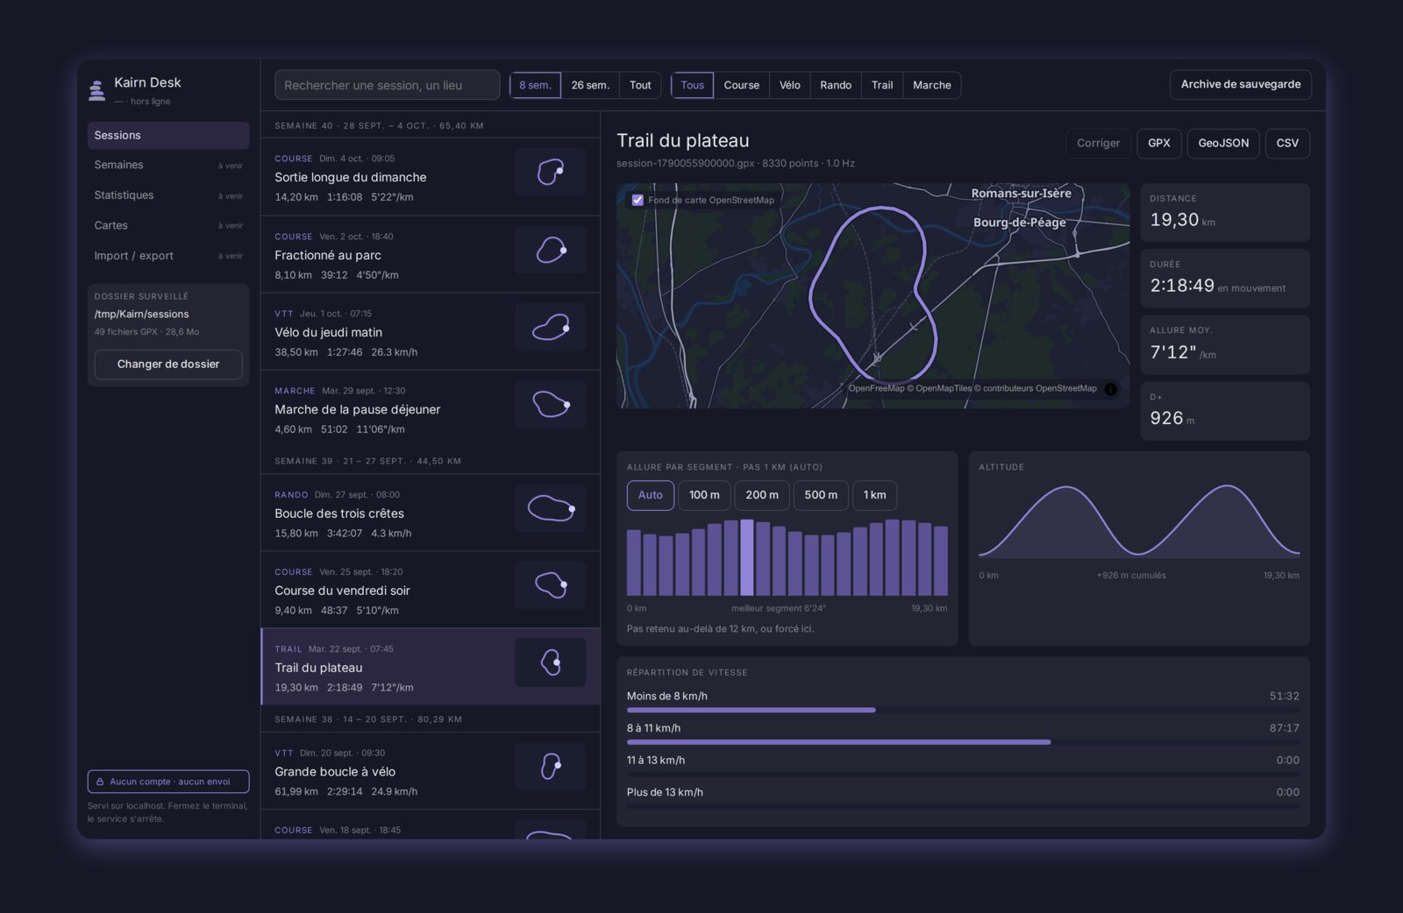1403x913 pixels.
Task: Filter sessions by Marche
Action: click(932, 85)
